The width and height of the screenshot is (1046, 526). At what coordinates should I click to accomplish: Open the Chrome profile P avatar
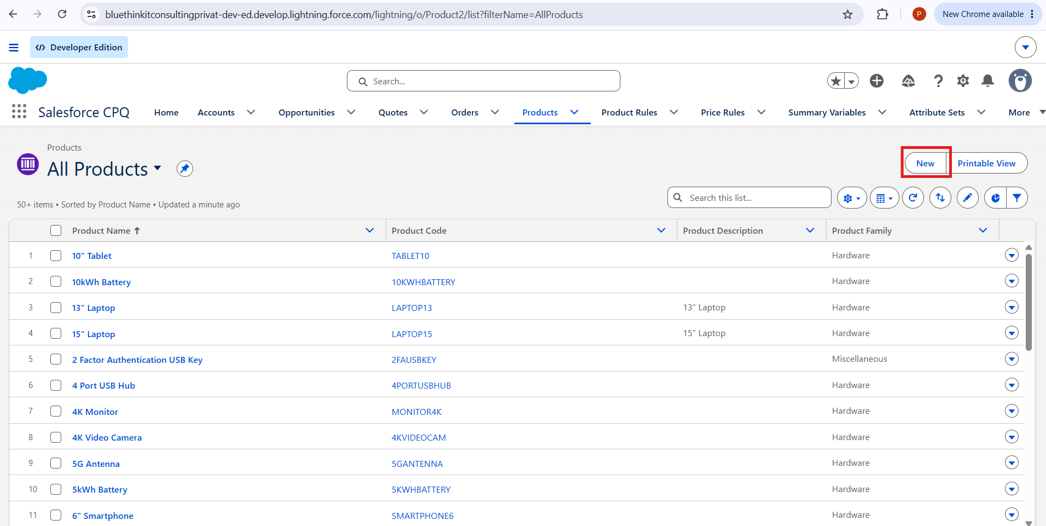point(919,14)
